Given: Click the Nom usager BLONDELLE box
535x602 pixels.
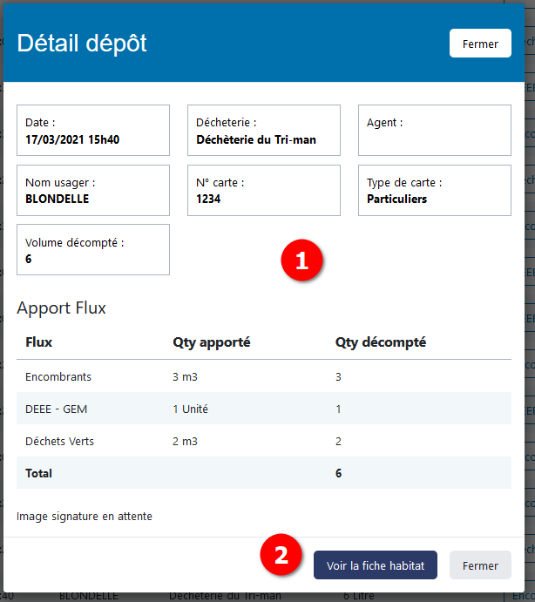Looking at the screenshot, I should pyautogui.click(x=93, y=190).
